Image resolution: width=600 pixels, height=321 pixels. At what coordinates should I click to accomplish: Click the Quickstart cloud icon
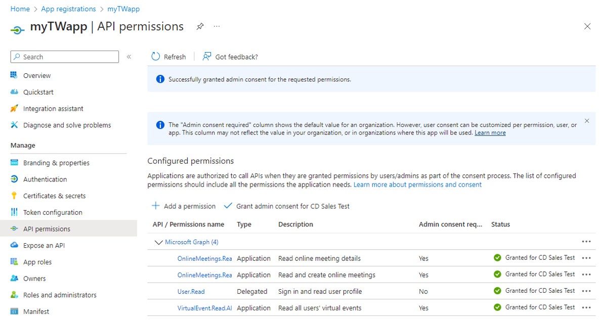point(14,91)
